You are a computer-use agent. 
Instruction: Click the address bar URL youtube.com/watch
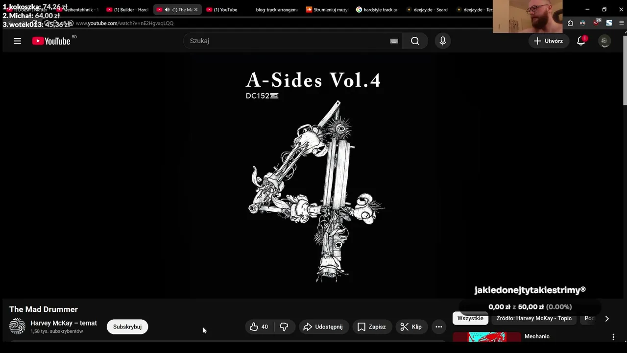[x=124, y=24]
